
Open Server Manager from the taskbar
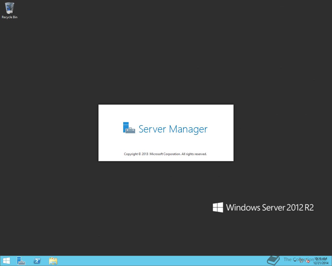[21, 261]
